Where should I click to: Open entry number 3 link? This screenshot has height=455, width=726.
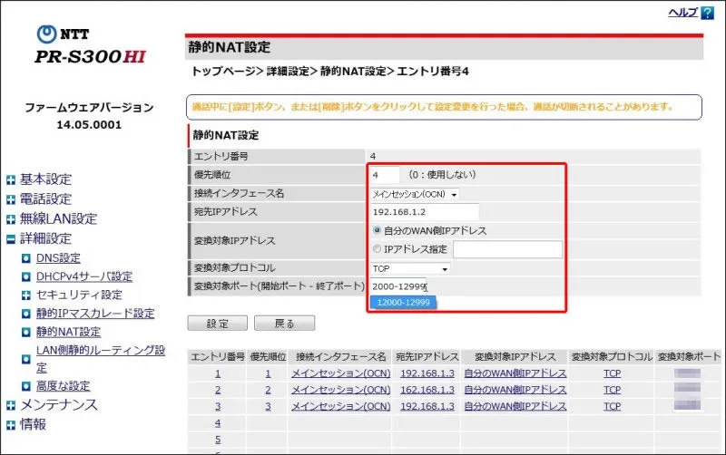coord(218,406)
